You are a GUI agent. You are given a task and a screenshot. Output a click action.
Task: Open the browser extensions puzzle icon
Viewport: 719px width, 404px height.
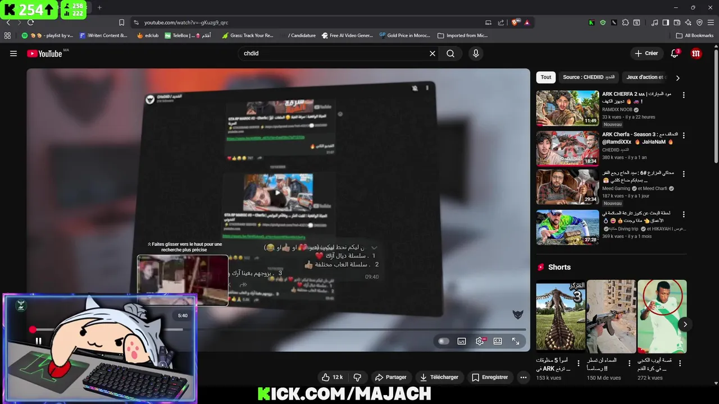click(x=625, y=22)
